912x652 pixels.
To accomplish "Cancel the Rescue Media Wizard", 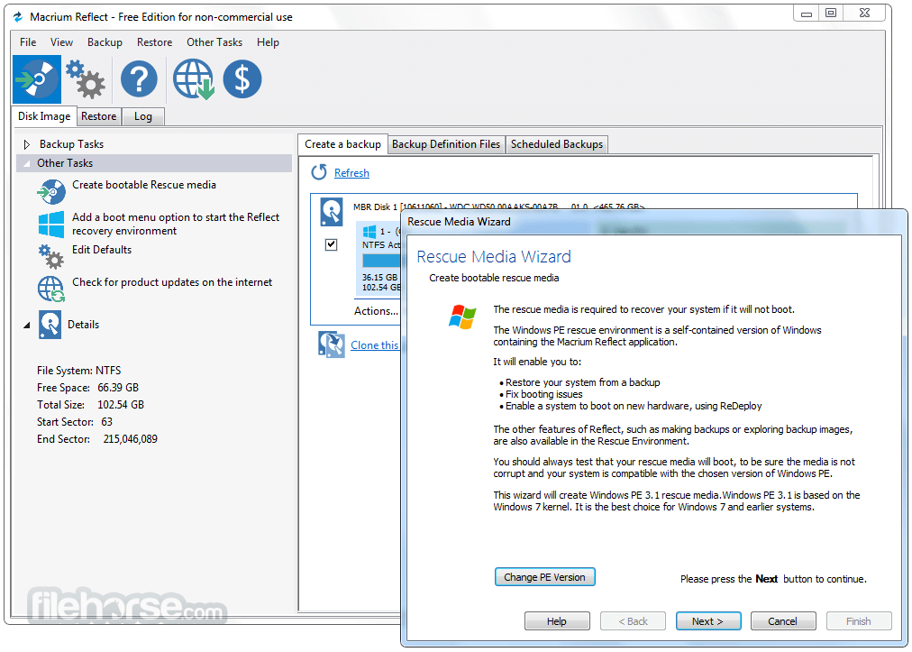I will [783, 621].
